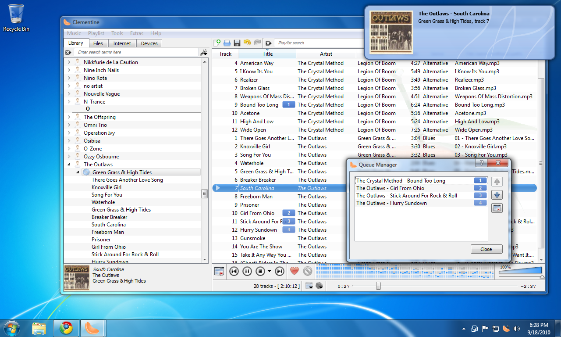Close the Queue Manager dialog
561x337 pixels.
tap(486, 249)
